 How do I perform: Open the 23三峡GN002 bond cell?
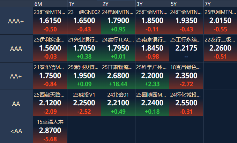click(x=84, y=21)
